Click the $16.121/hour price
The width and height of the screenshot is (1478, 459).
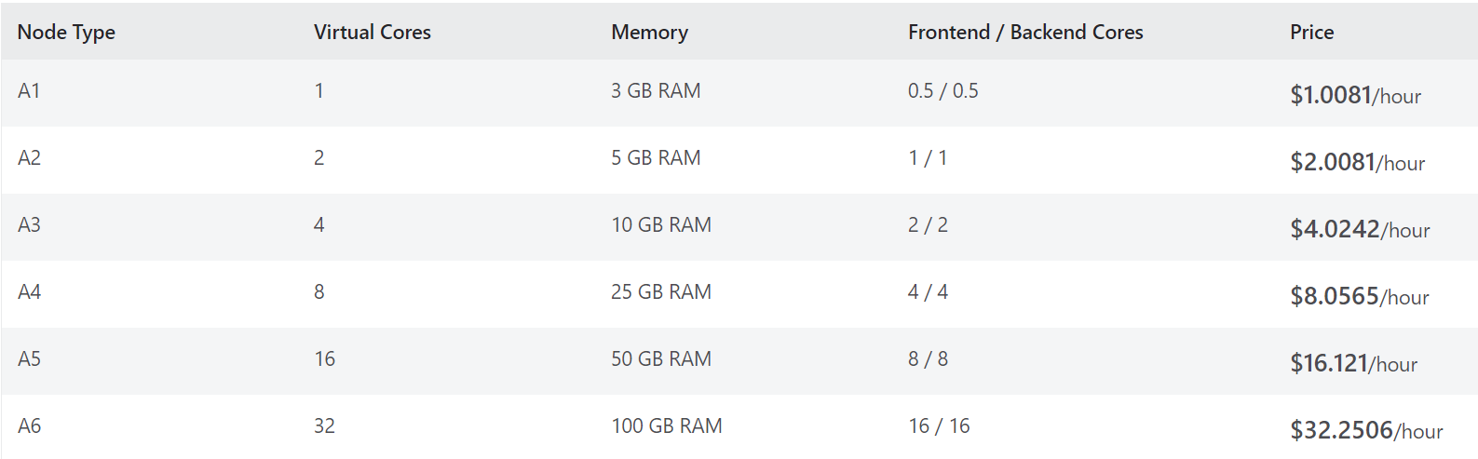[1352, 364]
